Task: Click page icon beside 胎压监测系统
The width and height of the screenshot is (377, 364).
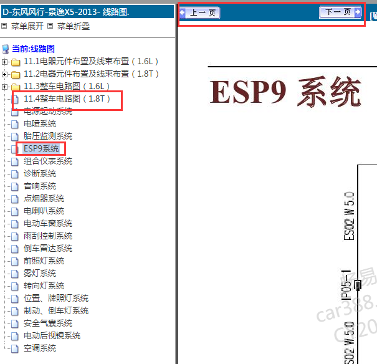Action: point(15,136)
